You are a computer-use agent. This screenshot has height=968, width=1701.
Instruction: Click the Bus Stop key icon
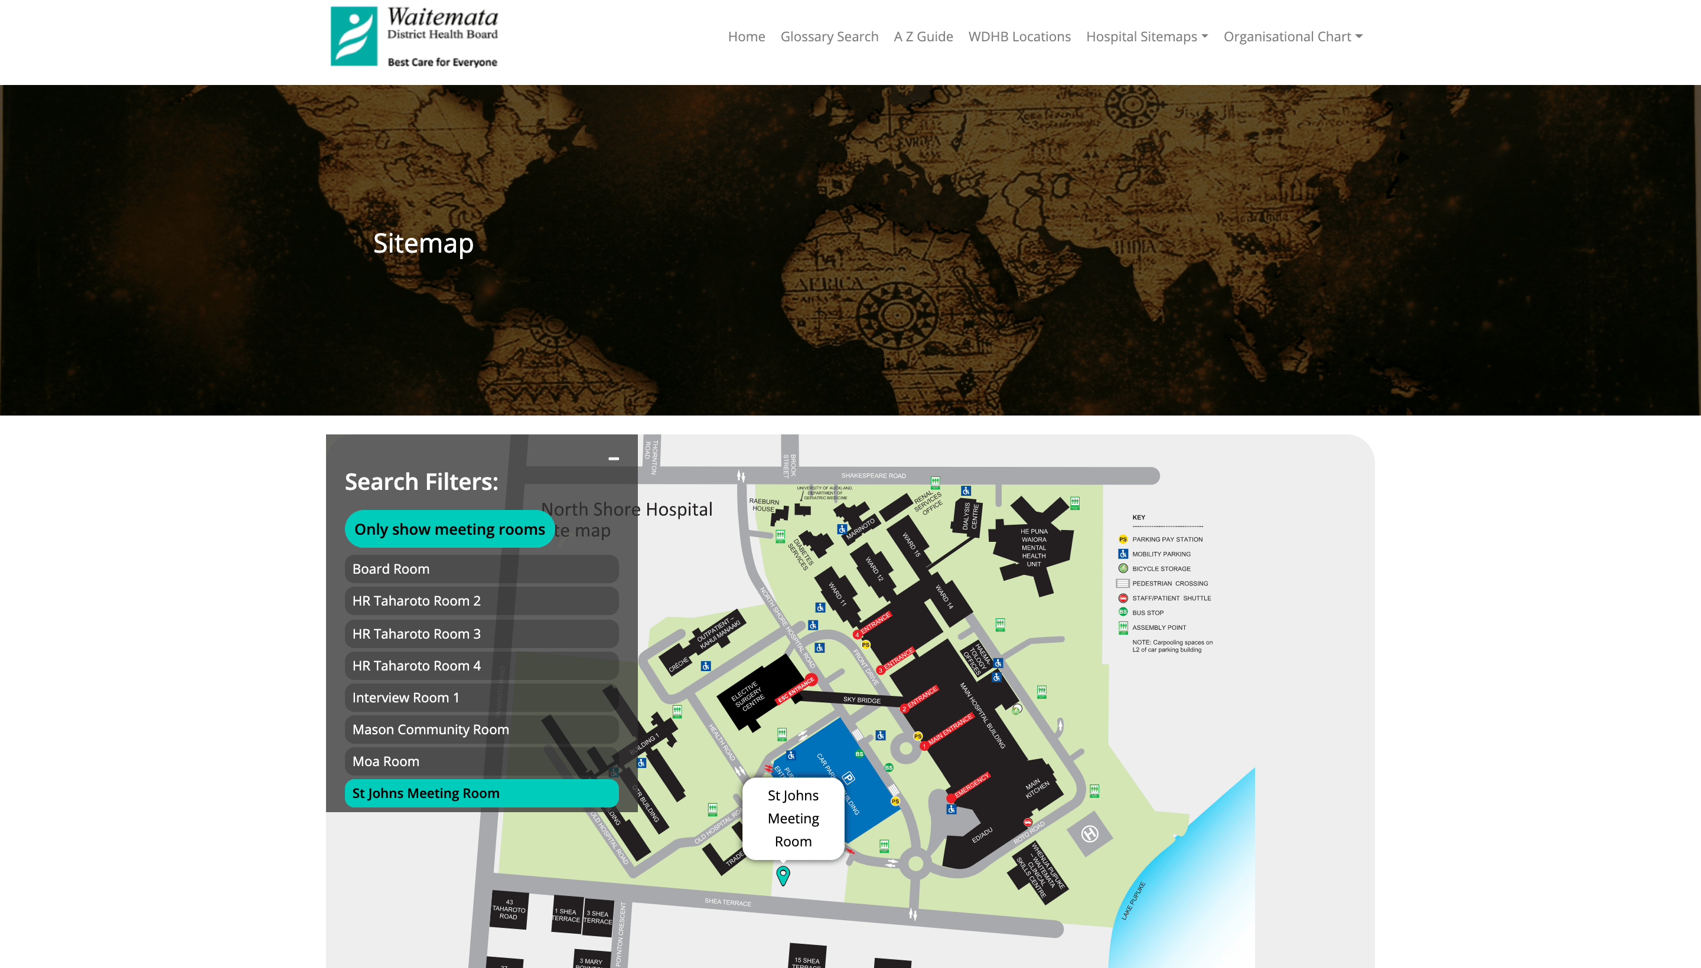point(1123,612)
